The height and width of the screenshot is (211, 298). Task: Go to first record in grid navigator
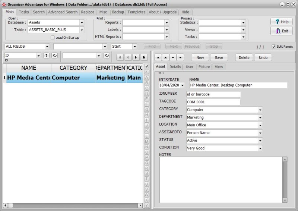(120, 57)
